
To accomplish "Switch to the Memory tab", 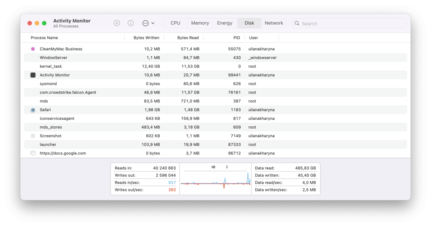I will pos(200,23).
